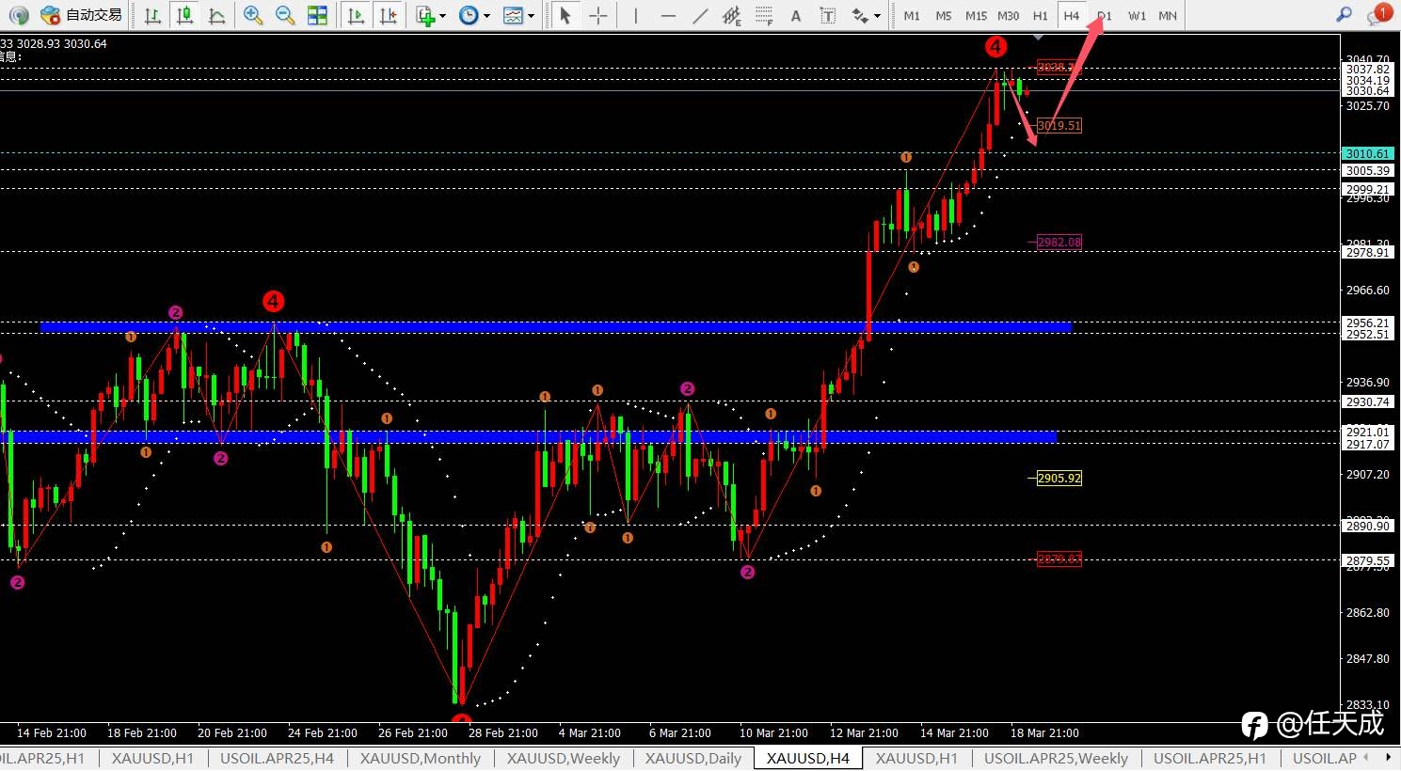Open the first XAUUSD,H1 chart tab
The width and height of the screenshot is (1401, 771).
tap(152, 758)
